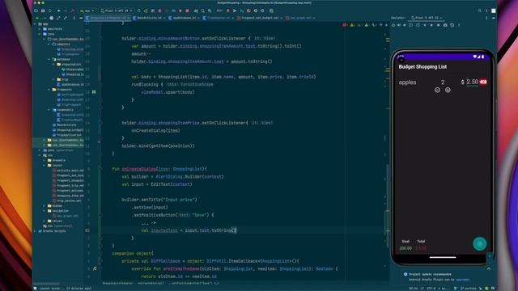Expand the manifests folder
The width and height of the screenshot is (518, 291).
click(40, 29)
